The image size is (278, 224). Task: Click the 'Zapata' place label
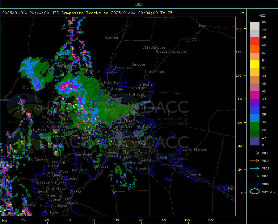click(x=76, y=192)
